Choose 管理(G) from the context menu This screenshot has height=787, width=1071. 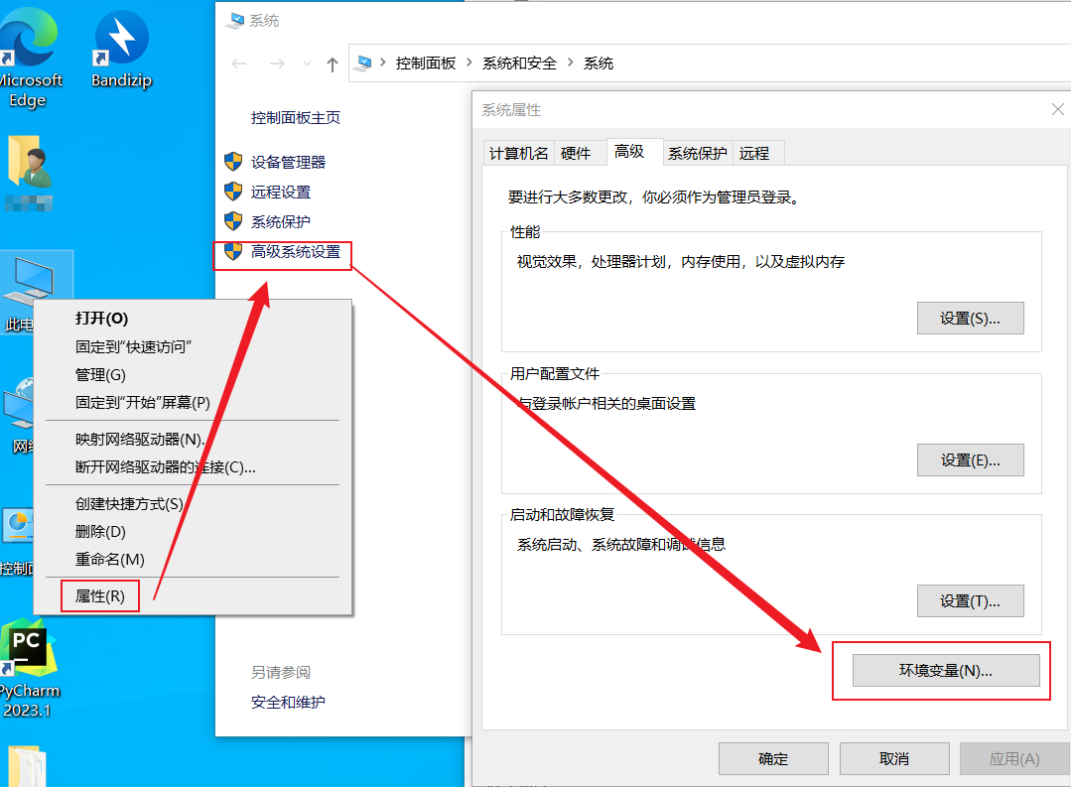[101, 375]
